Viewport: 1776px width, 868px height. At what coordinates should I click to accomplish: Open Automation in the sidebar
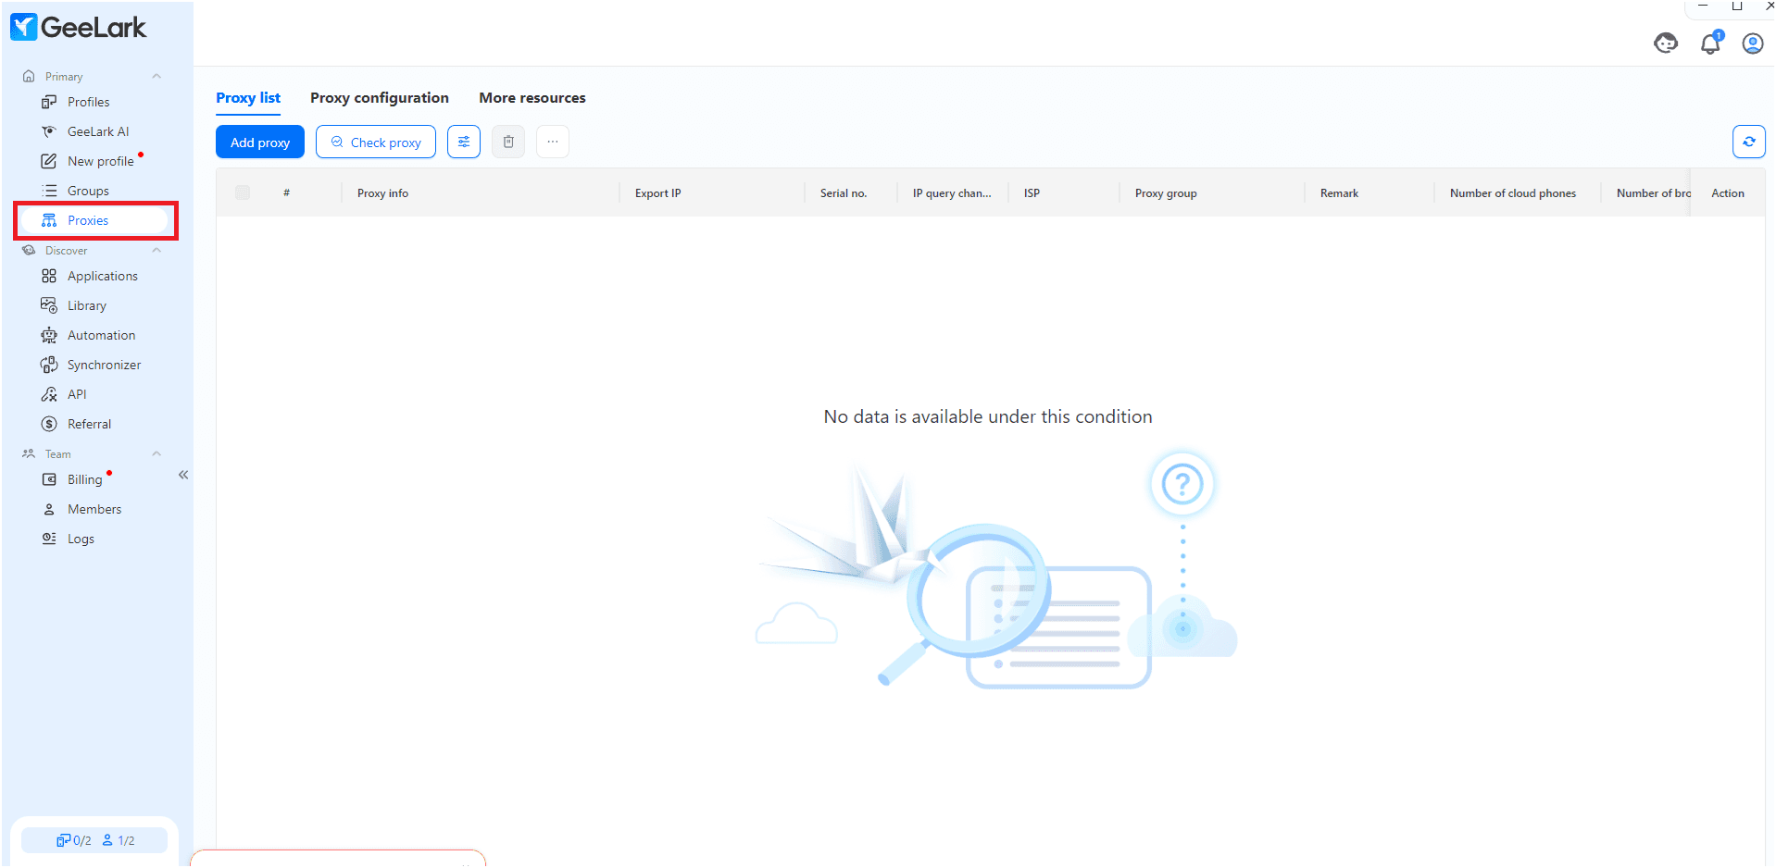pos(101,335)
